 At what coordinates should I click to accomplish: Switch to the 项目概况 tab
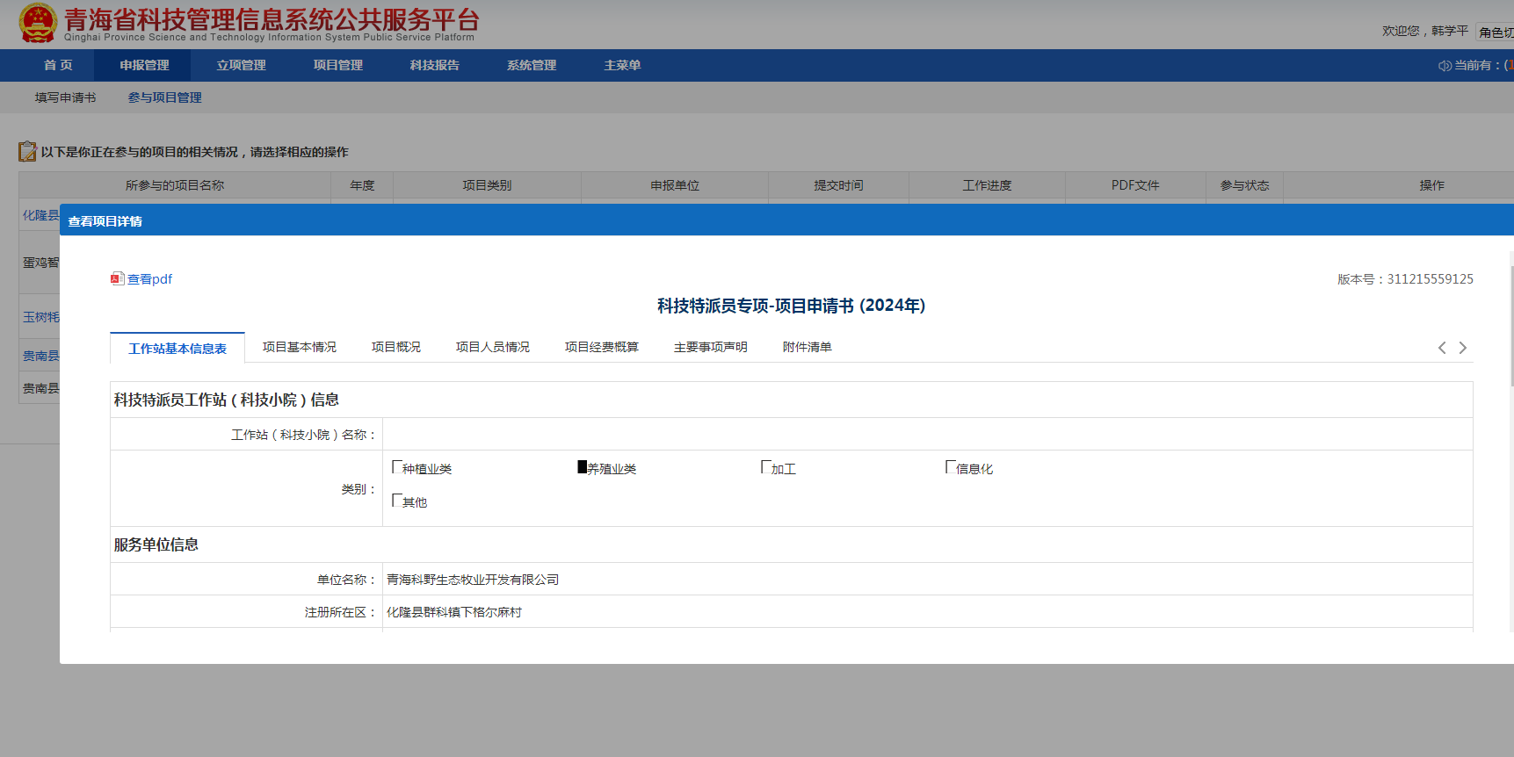tap(396, 347)
